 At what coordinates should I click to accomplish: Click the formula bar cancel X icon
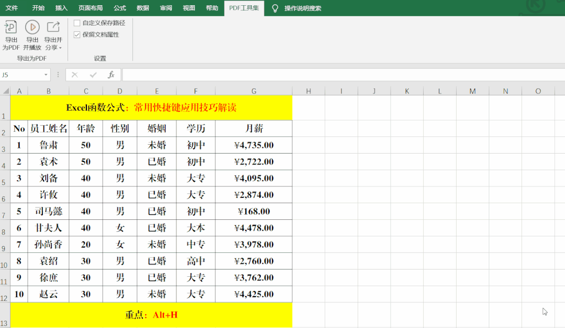[x=74, y=75]
